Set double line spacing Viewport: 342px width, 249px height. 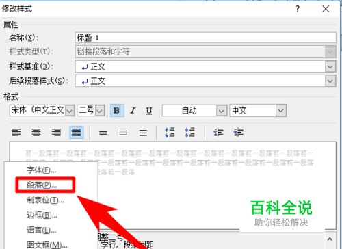tap(143, 133)
